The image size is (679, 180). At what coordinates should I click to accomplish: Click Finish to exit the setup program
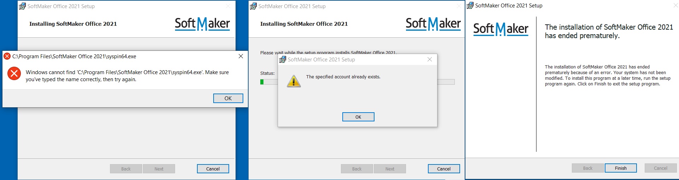pyautogui.click(x=620, y=168)
